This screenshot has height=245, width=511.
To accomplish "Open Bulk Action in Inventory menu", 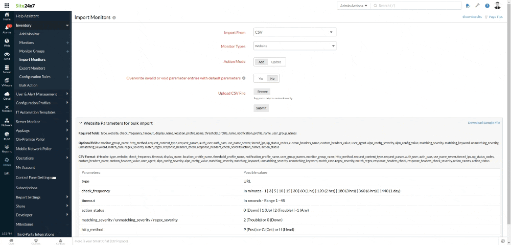I will point(28,85).
